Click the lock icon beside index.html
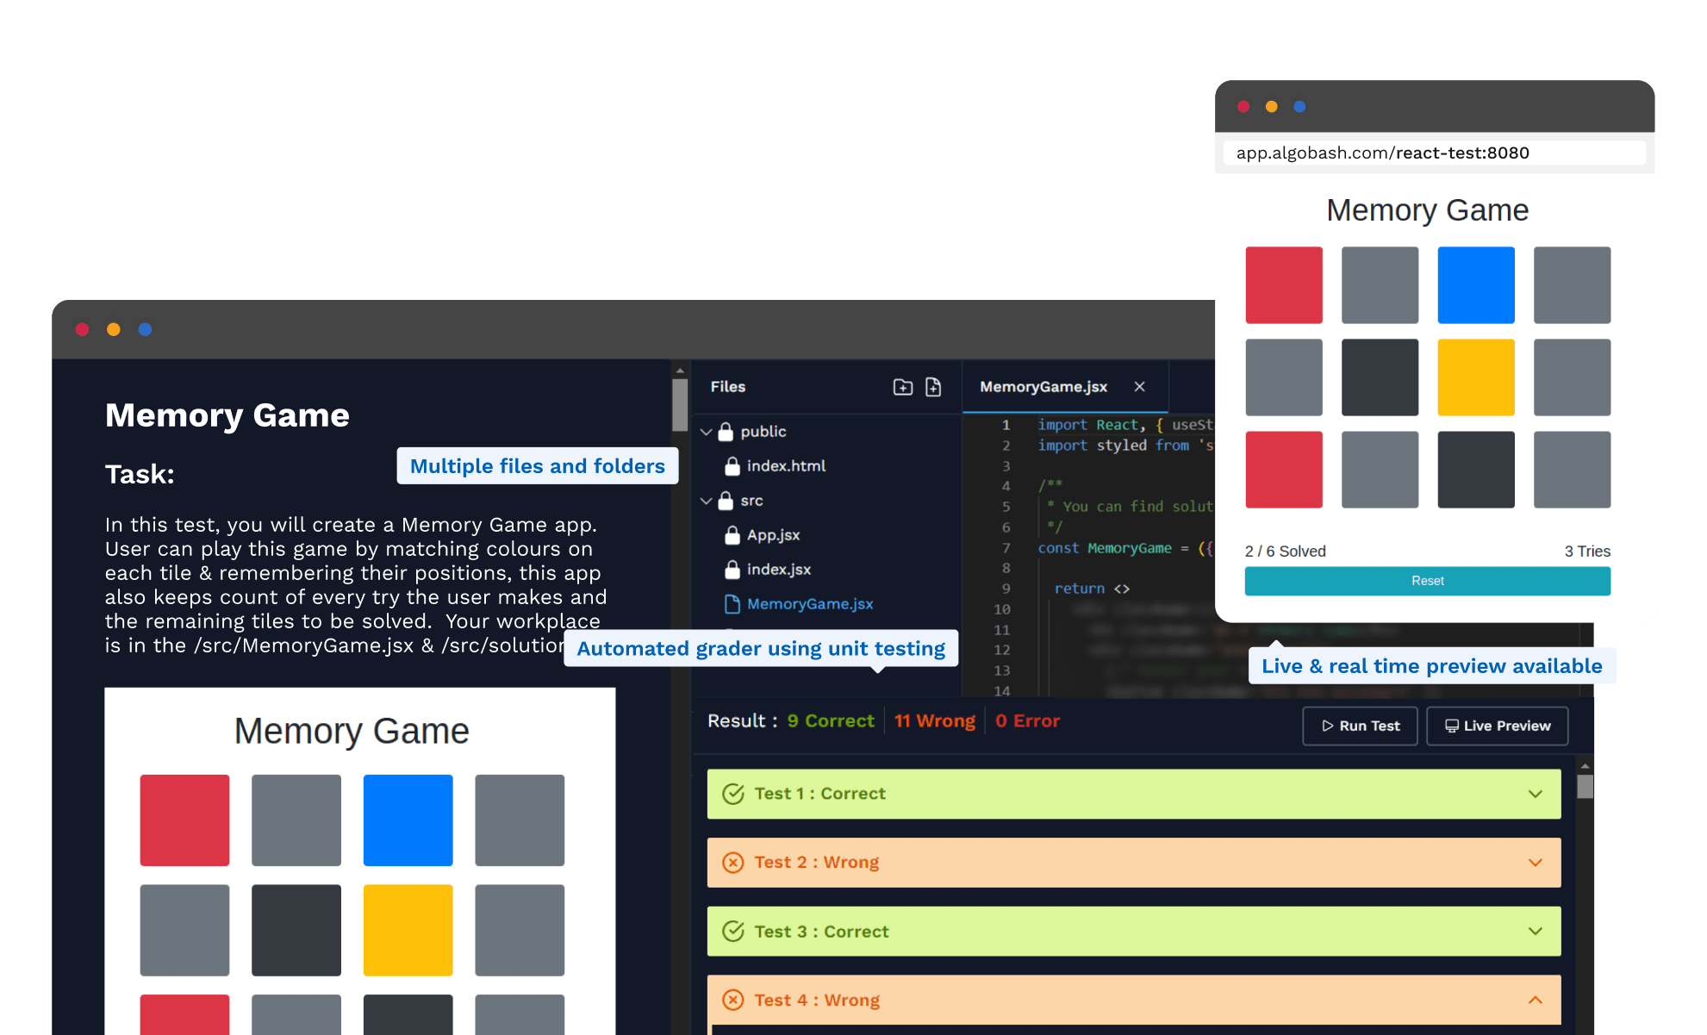 pos(732,466)
